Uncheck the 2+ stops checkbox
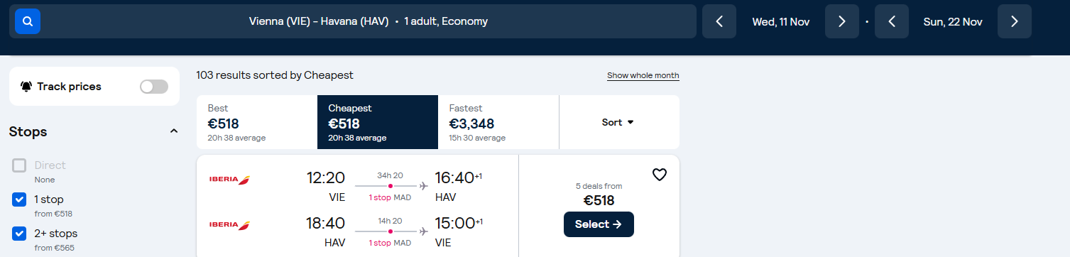This screenshot has height=257, width=1070. [x=19, y=234]
